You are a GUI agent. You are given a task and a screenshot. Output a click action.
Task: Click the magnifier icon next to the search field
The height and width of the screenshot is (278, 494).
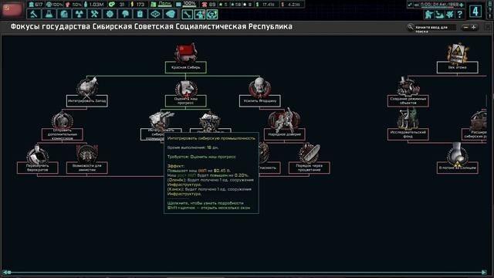pyautogui.click(x=410, y=28)
